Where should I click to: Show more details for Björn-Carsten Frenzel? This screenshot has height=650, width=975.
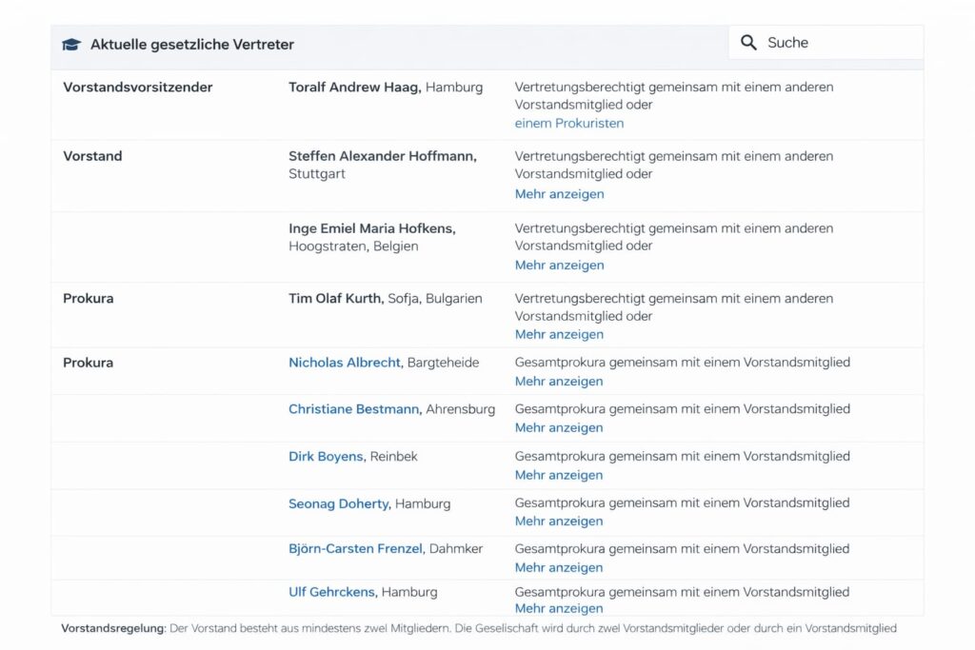(559, 568)
